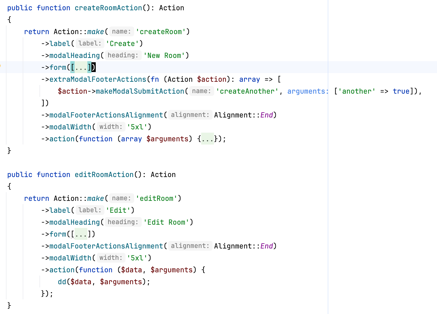Click Alignment::End constant in editRoomAction
Image resolution: width=437 pixels, height=314 pixels.
point(243,246)
